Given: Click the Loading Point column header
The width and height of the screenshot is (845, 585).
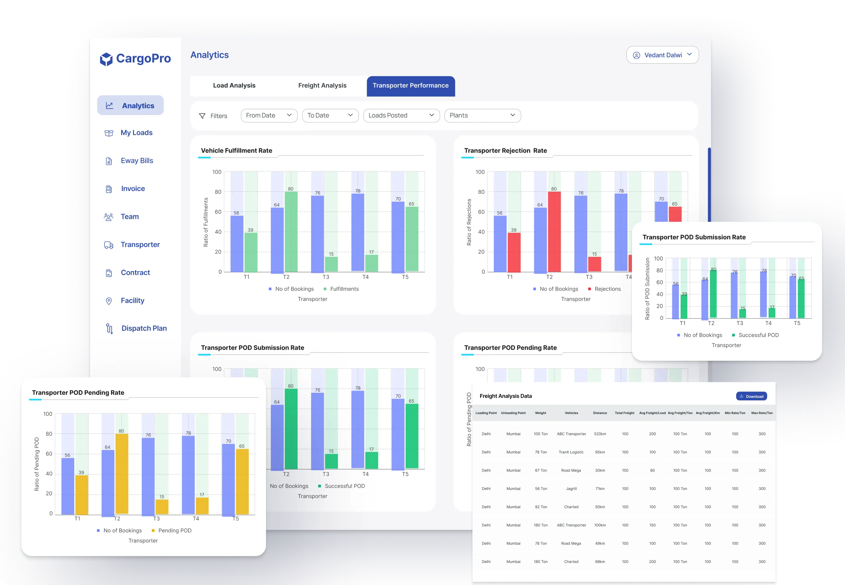Looking at the screenshot, I should 486,413.
